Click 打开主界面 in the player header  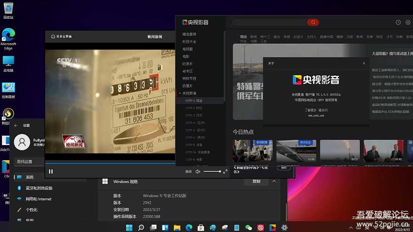[x=61, y=37]
